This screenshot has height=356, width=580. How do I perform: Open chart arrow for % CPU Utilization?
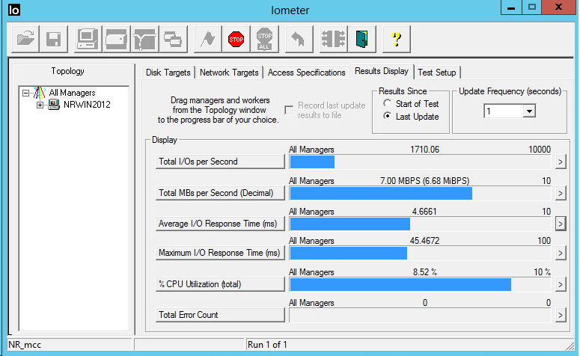click(561, 285)
